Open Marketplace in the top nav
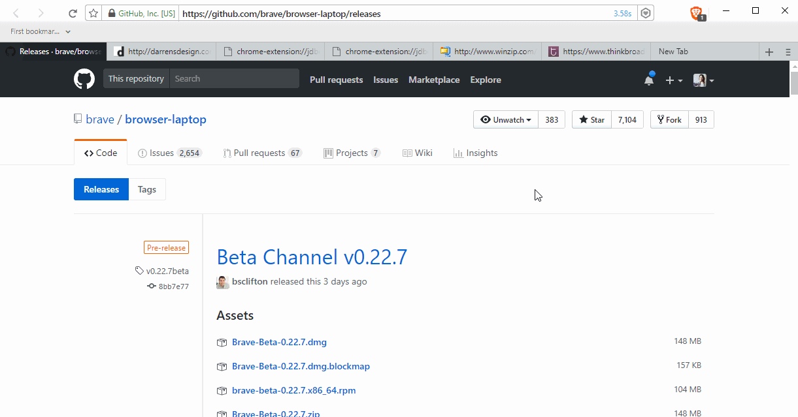Viewport: 798px width, 417px height. point(434,80)
